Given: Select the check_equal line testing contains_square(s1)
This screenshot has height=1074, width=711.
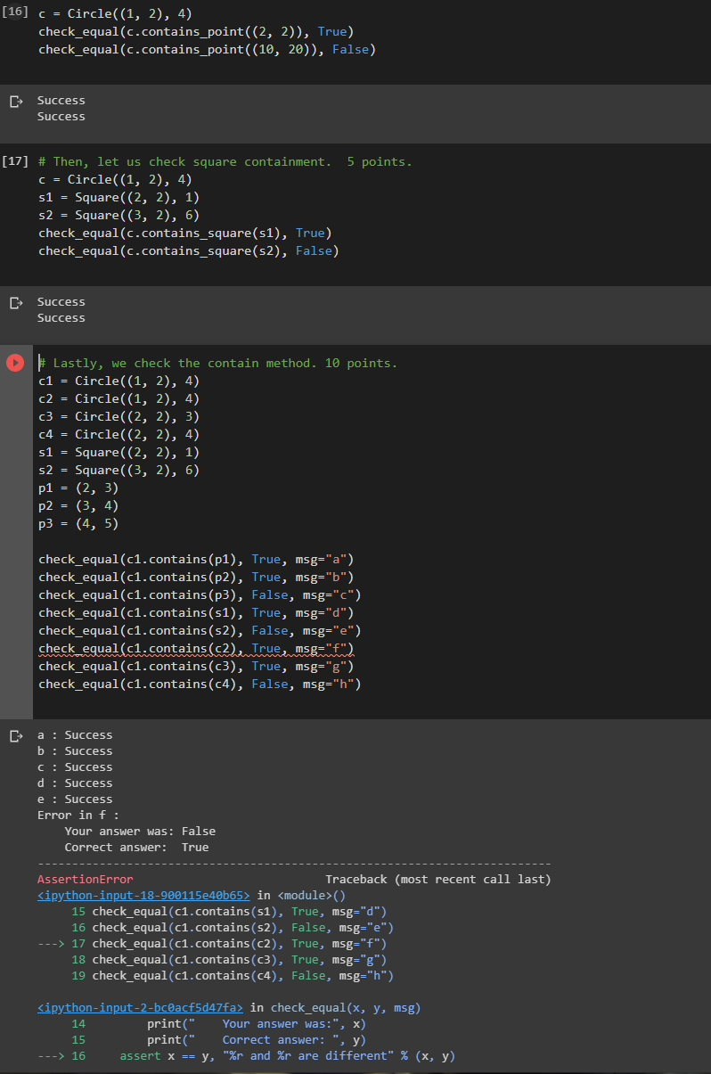Looking at the screenshot, I should (185, 233).
